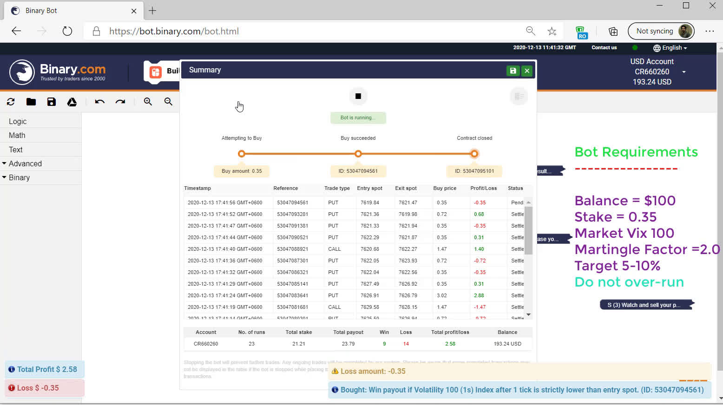Open the Contact us link

pyautogui.click(x=604, y=47)
